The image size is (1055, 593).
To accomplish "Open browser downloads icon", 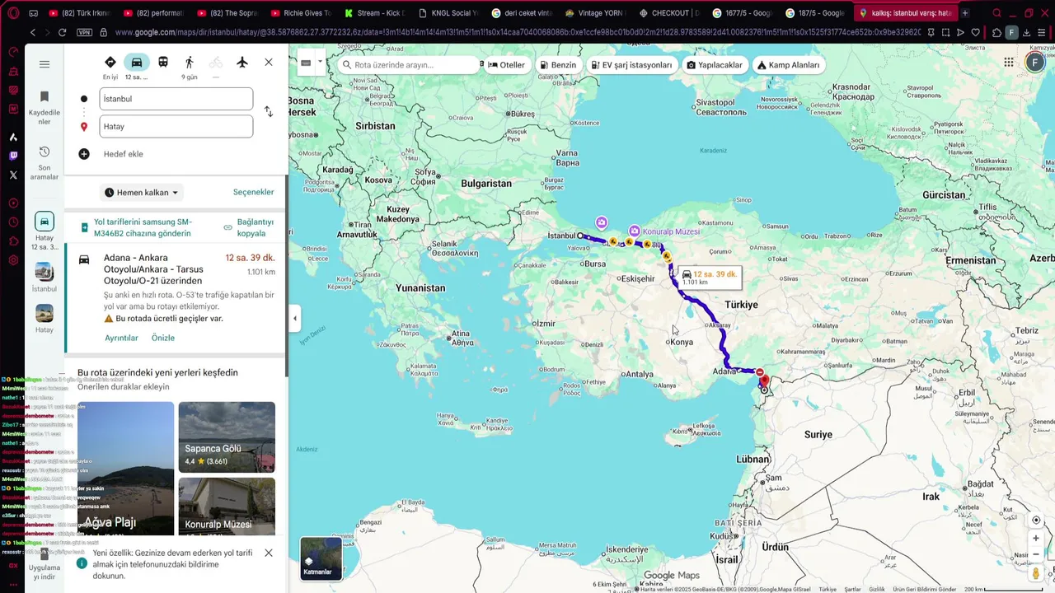I will (1027, 32).
